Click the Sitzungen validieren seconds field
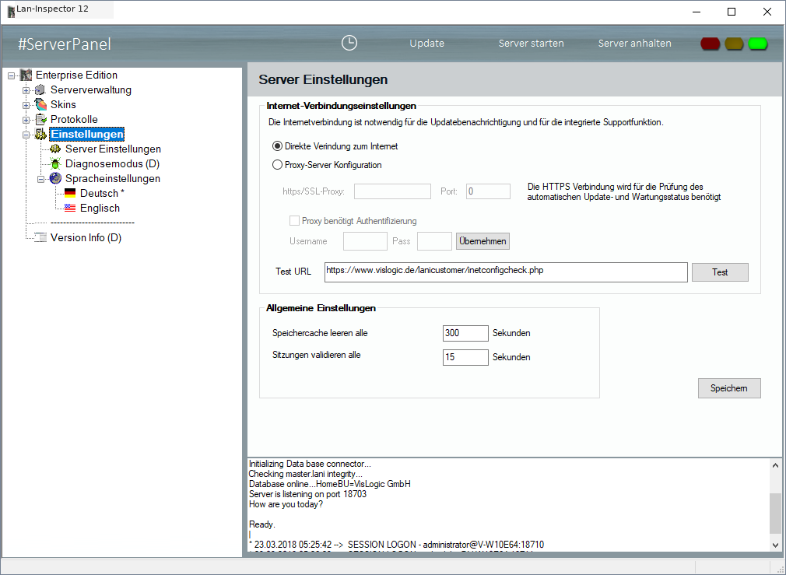This screenshot has height=575, width=786. (465, 357)
